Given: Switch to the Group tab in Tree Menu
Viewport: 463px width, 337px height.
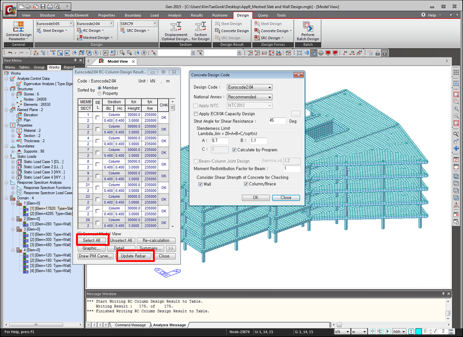Looking at the screenshot, I should click(39, 67).
